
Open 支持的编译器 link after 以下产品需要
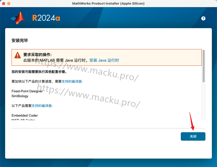coord(42,106)
